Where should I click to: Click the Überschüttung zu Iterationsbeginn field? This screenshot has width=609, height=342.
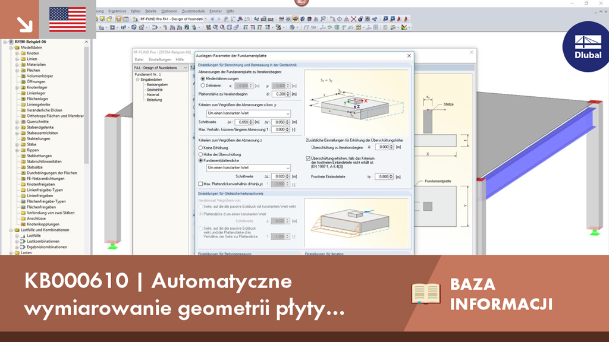tap(382, 147)
